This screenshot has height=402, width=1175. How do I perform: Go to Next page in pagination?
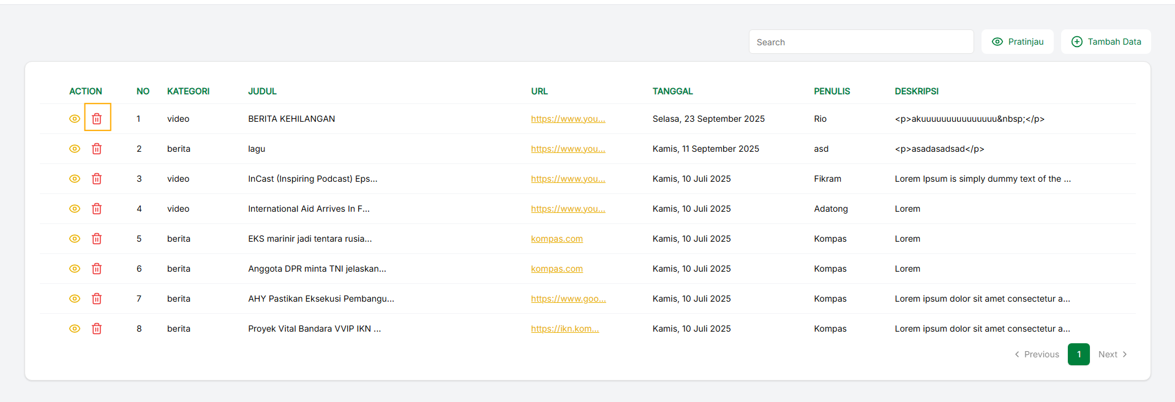click(x=1112, y=354)
